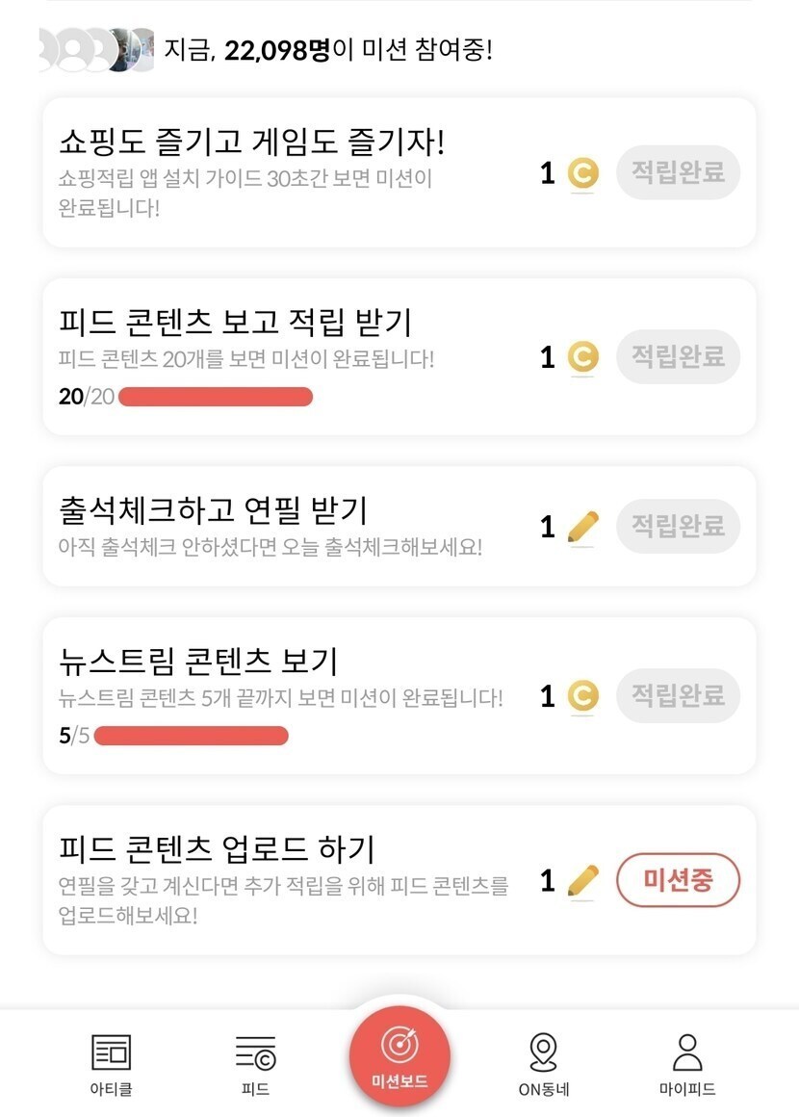Open the 마이피드 profile icon

coord(686,1052)
